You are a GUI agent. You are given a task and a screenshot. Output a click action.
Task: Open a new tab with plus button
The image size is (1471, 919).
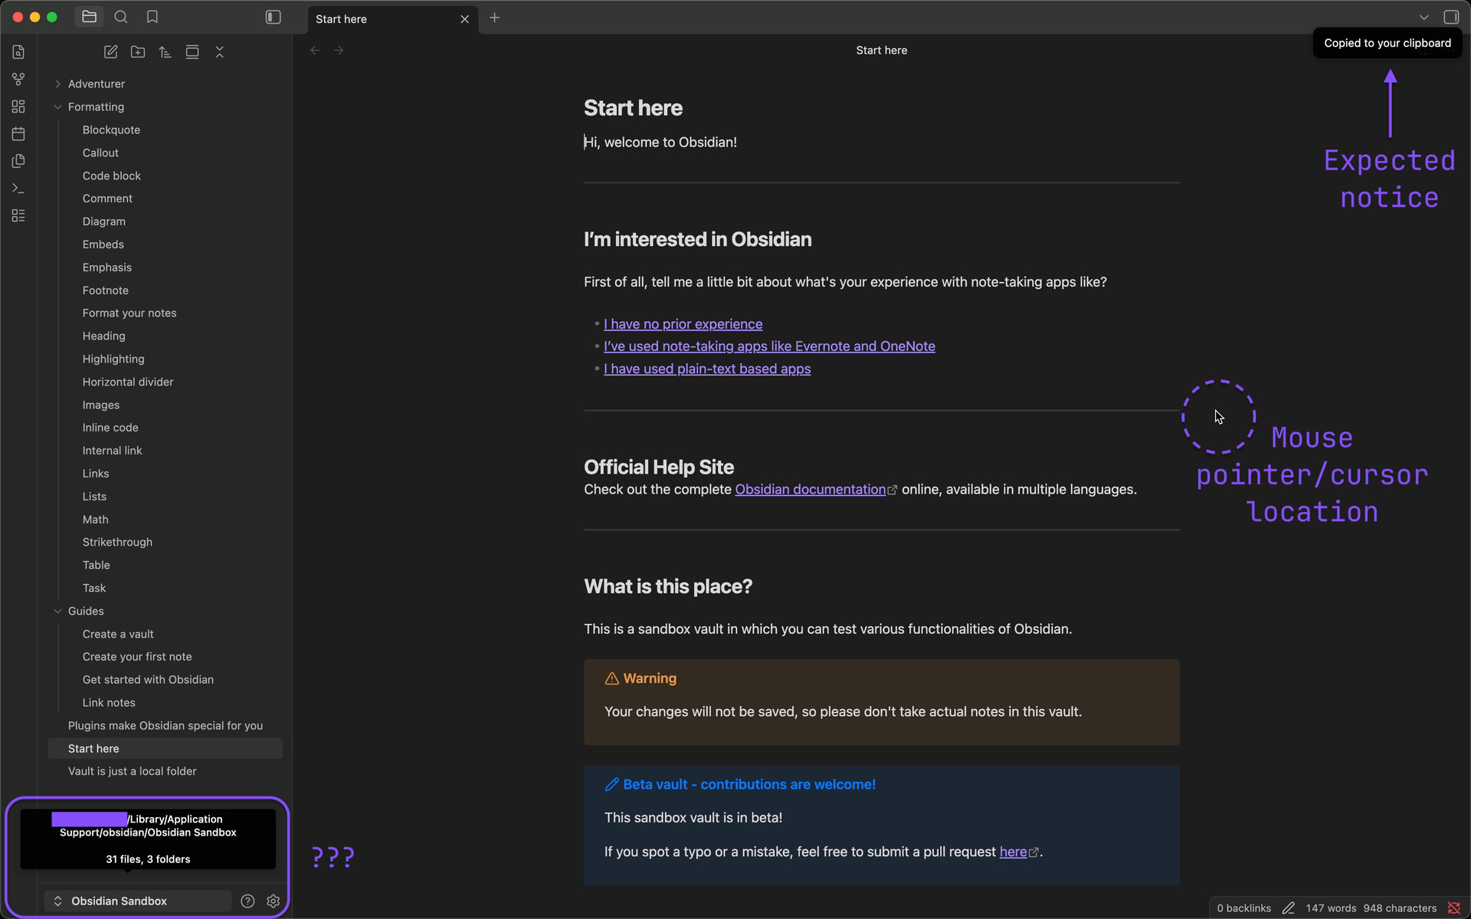495,18
